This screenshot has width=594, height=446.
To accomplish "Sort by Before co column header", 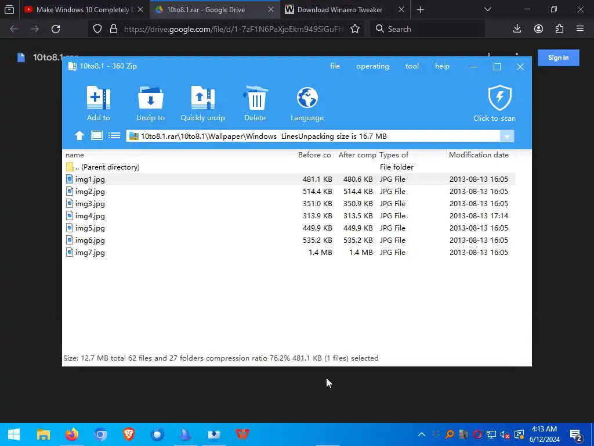I will coord(314,154).
